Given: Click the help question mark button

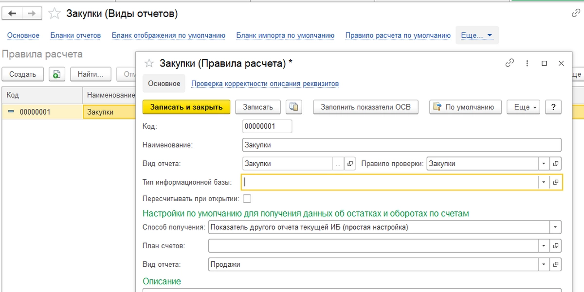Looking at the screenshot, I should (553, 107).
